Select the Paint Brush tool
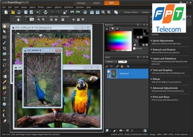This screenshot has height=137, width=193. pos(4,71)
